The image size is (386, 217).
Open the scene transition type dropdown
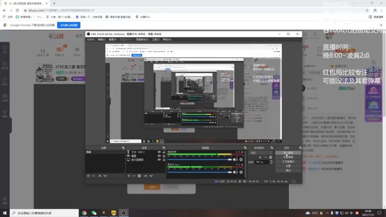pos(261,153)
